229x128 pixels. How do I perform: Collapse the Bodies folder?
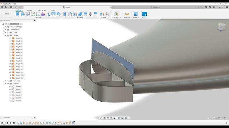click(5, 35)
